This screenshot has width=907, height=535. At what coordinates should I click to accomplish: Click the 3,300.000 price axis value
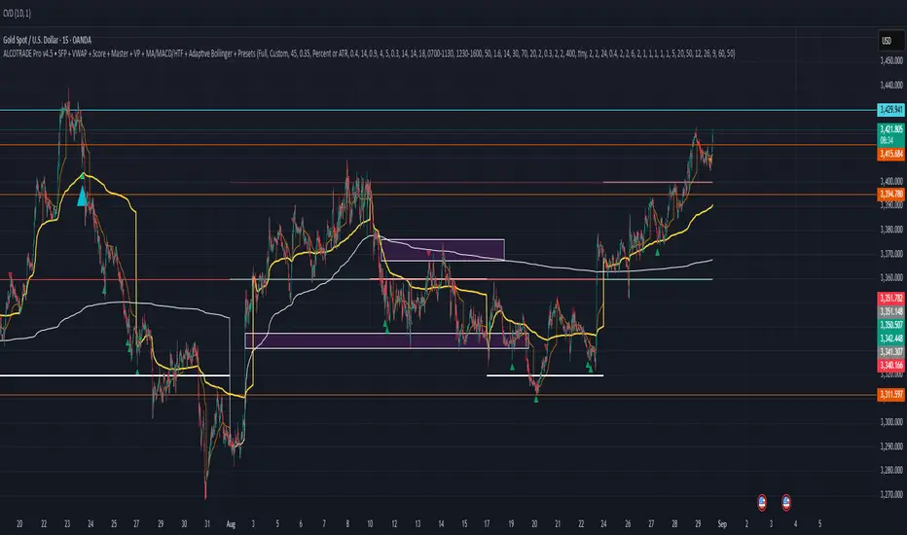click(890, 422)
